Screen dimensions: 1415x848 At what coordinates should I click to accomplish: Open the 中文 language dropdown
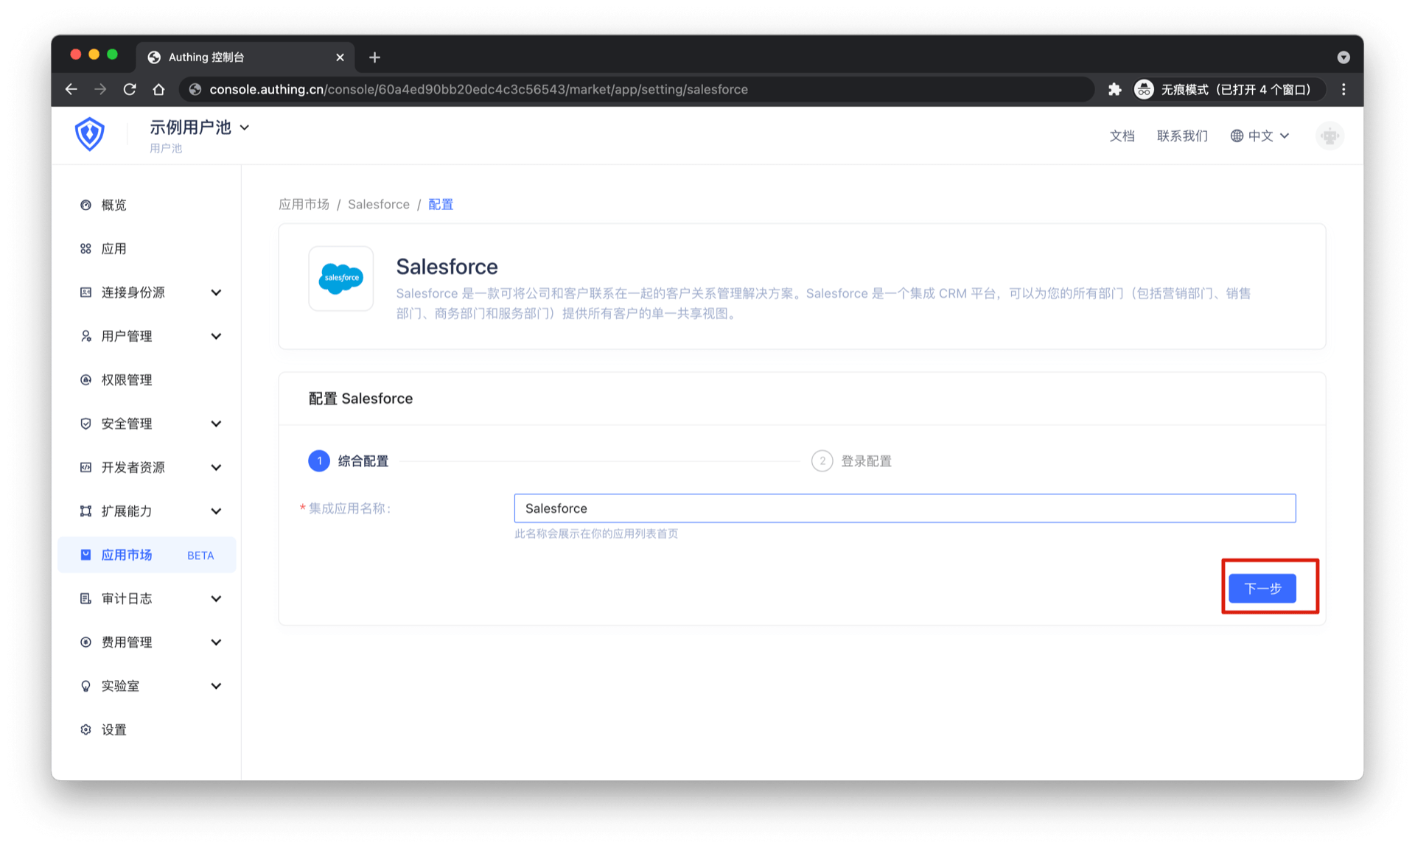pyautogui.click(x=1260, y=136)
